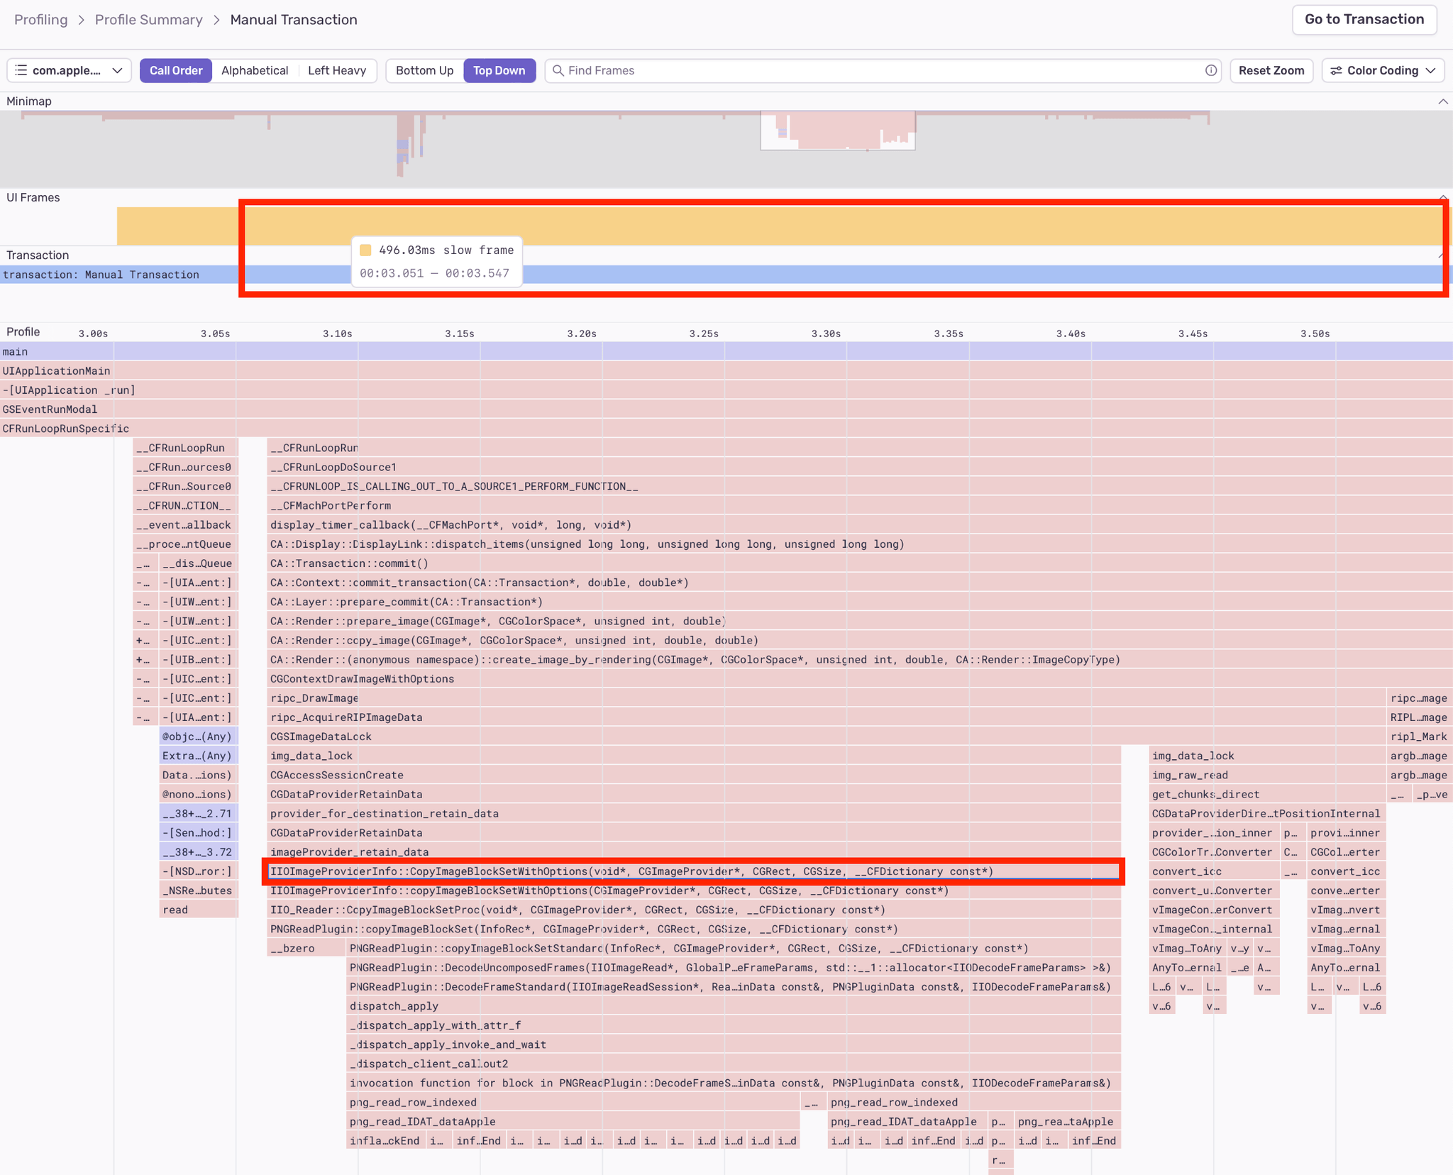Collapse the UI Frames row using its chevron
The width and height of the screenshot is (1453, 1175).
click(1443, 197)
